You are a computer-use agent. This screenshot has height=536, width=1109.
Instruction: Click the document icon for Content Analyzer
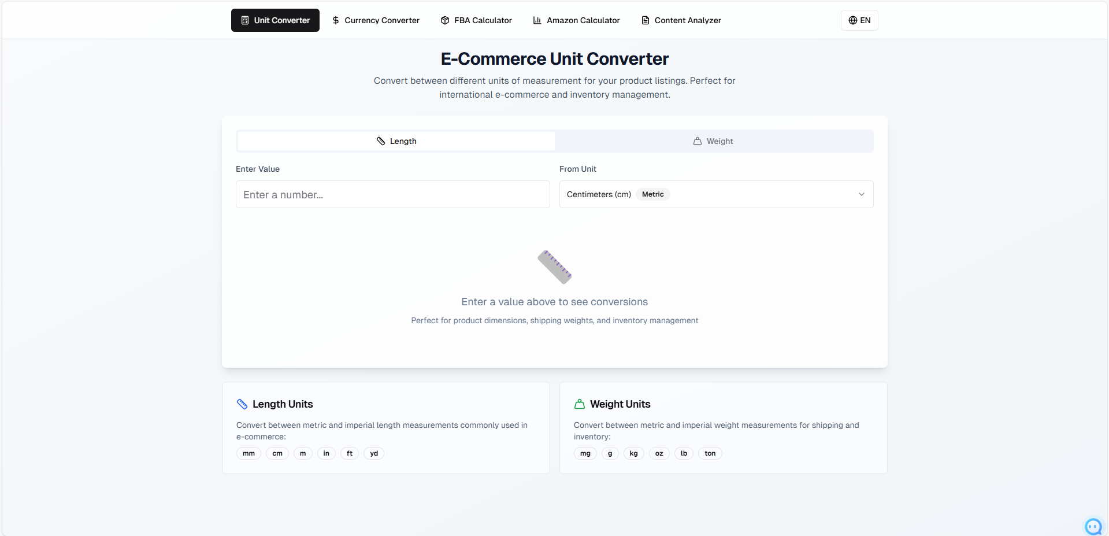[646, 20]
